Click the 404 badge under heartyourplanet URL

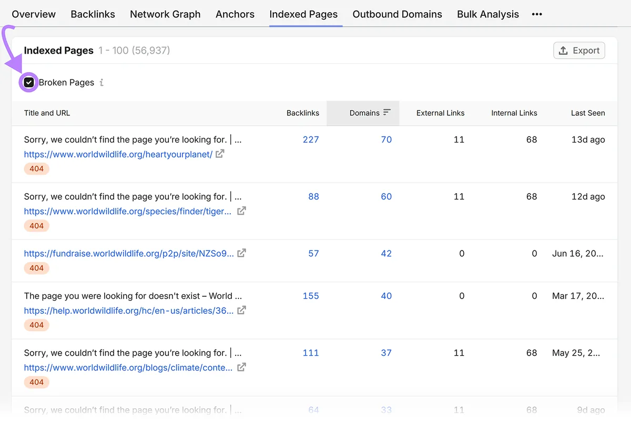point(37,169)
